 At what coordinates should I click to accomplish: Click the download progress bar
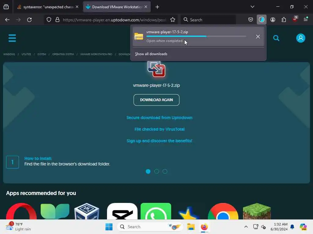coord(196,36)
